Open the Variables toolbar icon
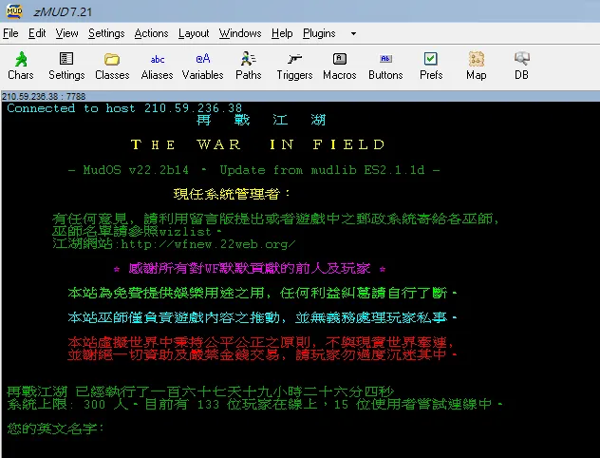Viewport: 600px width, 458px height. click(203, 66)
